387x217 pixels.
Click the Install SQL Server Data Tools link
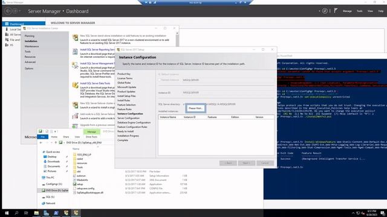coord(95,83)
